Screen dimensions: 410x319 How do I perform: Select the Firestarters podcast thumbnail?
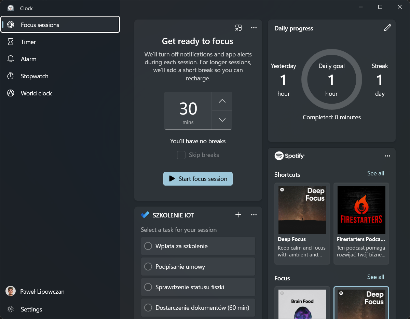pyautogui.click(x=361, y=210)
